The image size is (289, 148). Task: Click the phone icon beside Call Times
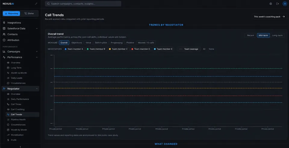[8, 104]
